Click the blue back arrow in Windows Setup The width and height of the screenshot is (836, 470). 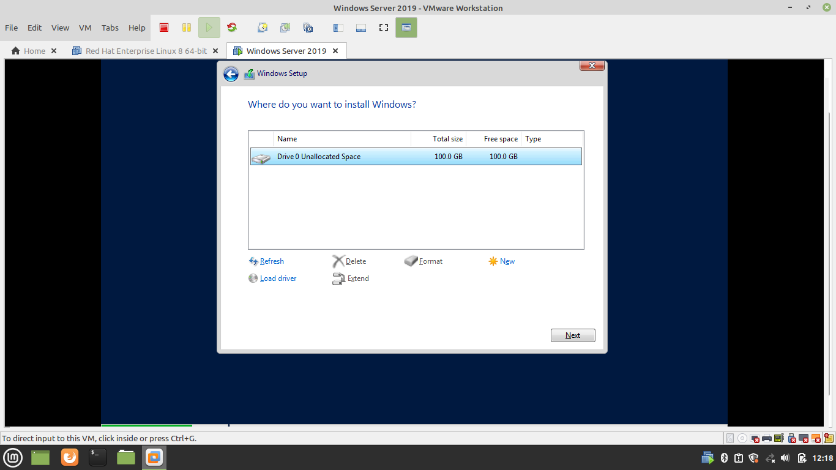pos(231,74)
